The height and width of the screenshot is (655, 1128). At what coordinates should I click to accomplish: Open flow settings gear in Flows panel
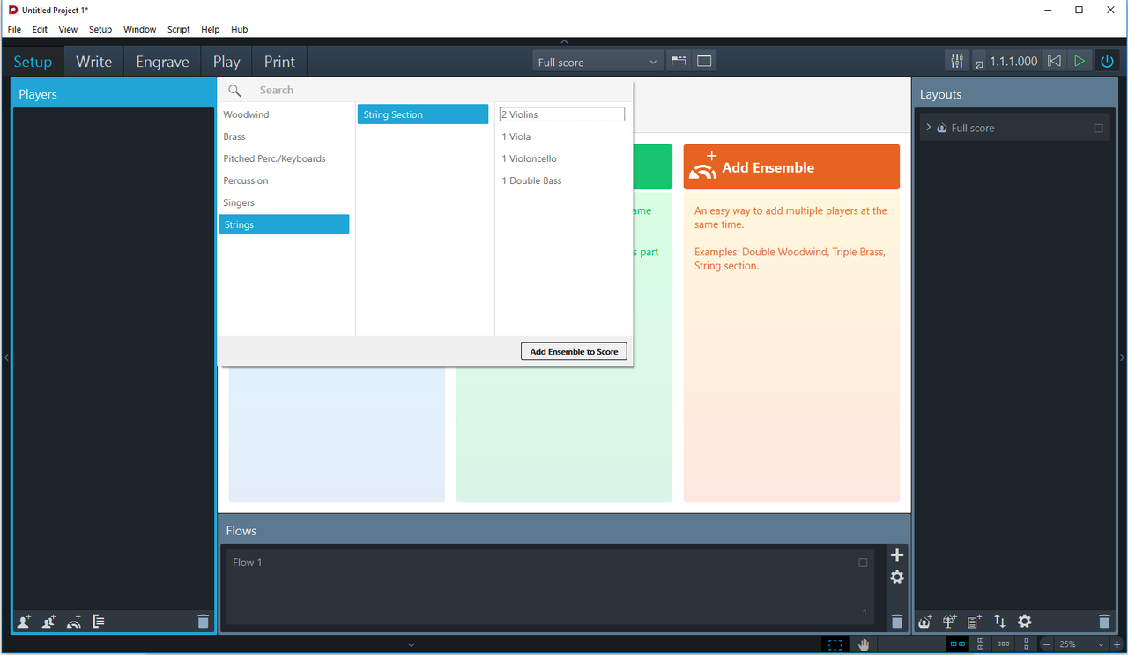tap(897, 578)
